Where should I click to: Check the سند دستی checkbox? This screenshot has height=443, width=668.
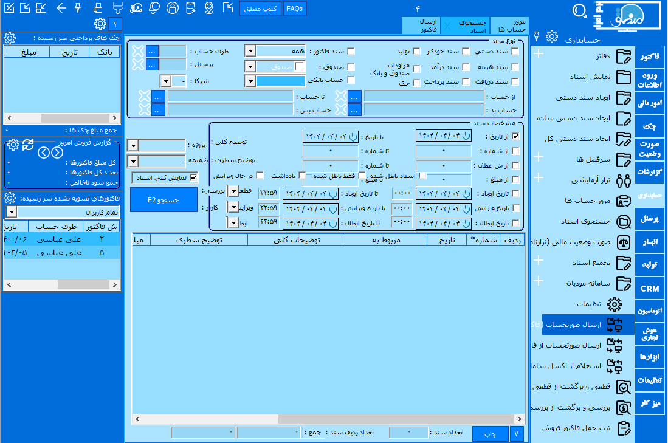click(515, 52)
